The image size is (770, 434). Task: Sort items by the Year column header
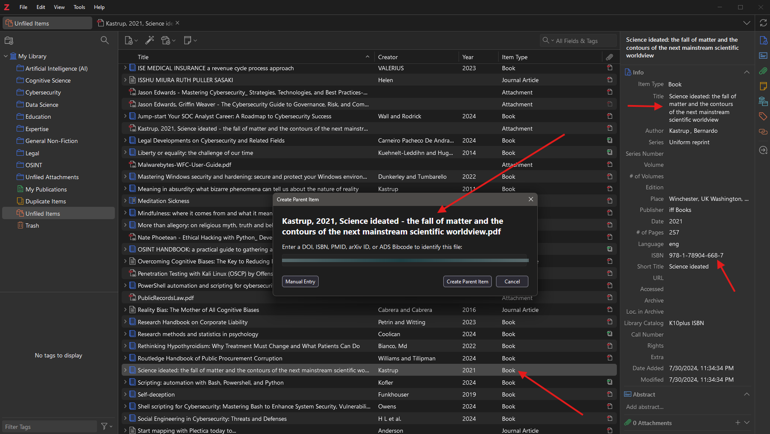478,57
